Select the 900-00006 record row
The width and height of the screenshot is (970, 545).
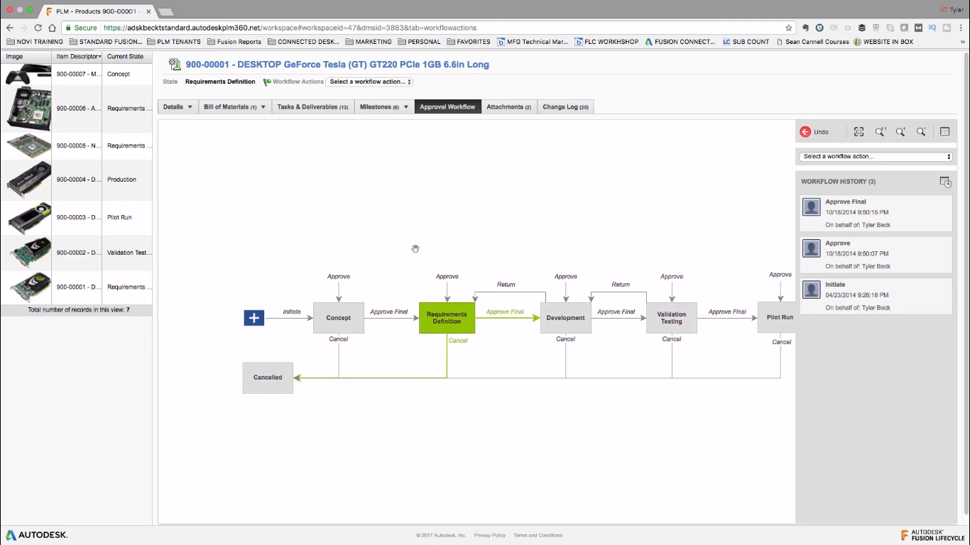76,109
